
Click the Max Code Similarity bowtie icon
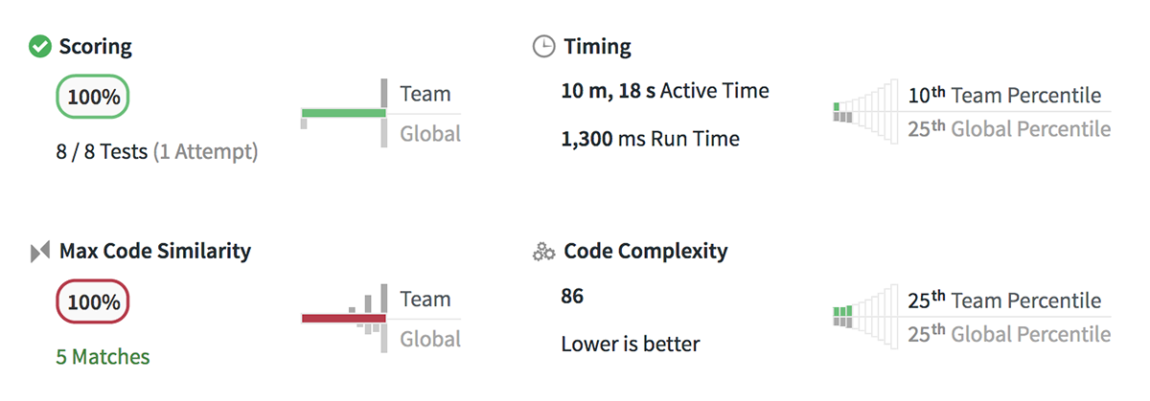click(39, 252)
